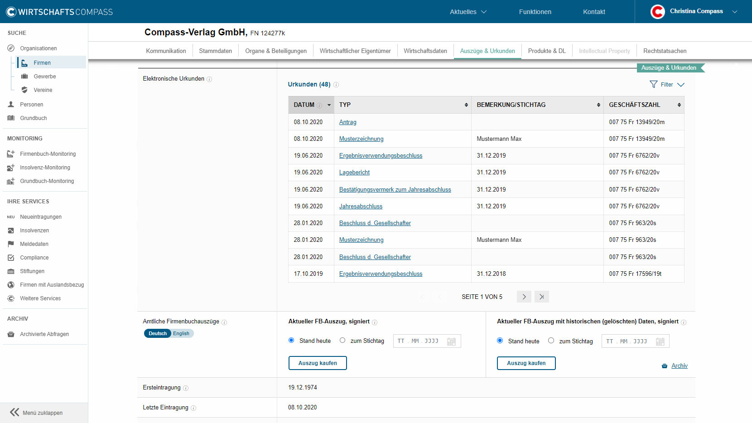Open the Antrag document link
The height and width of the screenshot is (423, 752).
(x=347, y=122)
